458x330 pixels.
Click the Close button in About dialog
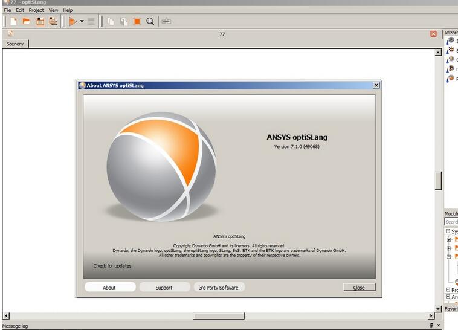(359, 287)
